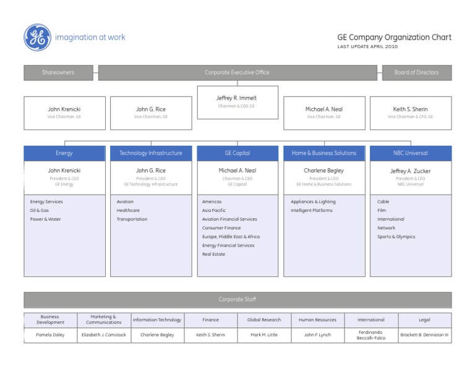Viewport: 475px width, 367px height.
Task: Select the GE Company Organization Chart title
Action: 394,38
